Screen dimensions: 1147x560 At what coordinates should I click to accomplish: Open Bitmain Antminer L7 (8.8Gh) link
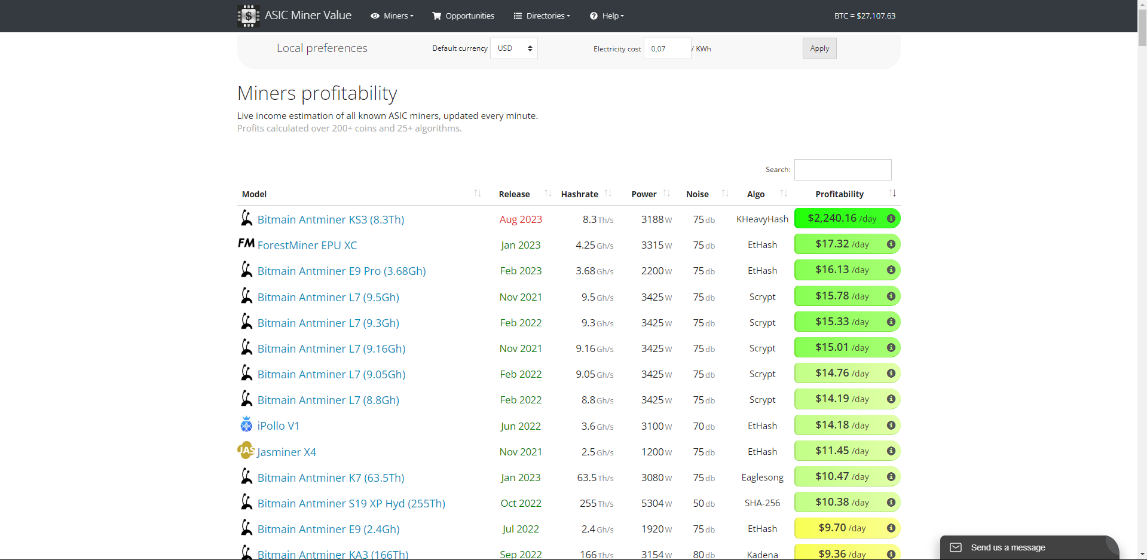[328, 400]
